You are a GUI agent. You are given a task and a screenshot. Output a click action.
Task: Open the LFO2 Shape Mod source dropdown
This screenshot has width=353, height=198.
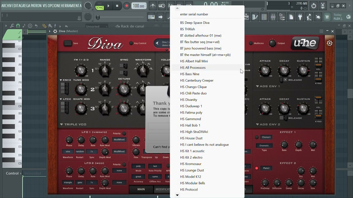(x=66, y=99)
